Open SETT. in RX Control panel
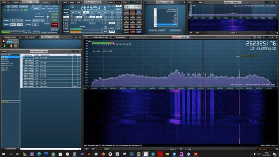Viewport: 279px width, 157px height. [x=65, y=2]
